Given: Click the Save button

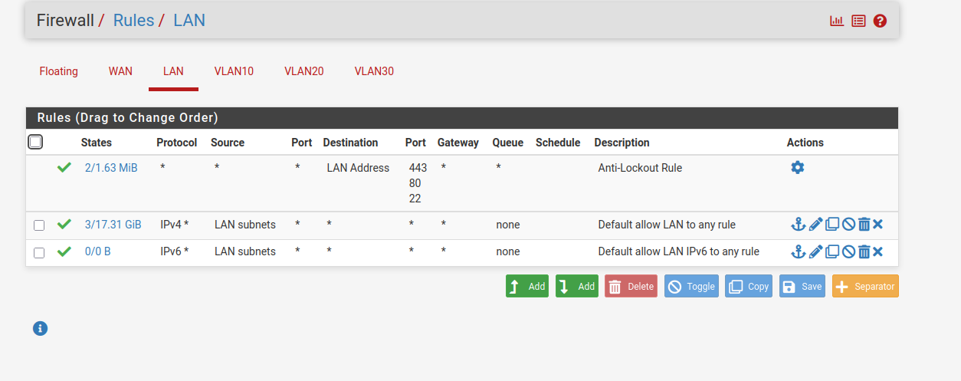Looking at the screenshot, I should 802,286.
